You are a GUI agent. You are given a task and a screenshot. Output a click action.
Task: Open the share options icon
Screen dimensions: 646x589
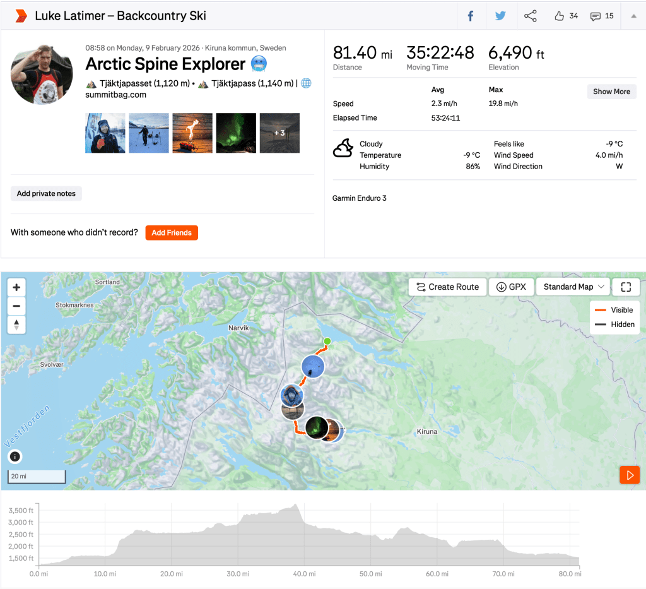pos(531,16)
